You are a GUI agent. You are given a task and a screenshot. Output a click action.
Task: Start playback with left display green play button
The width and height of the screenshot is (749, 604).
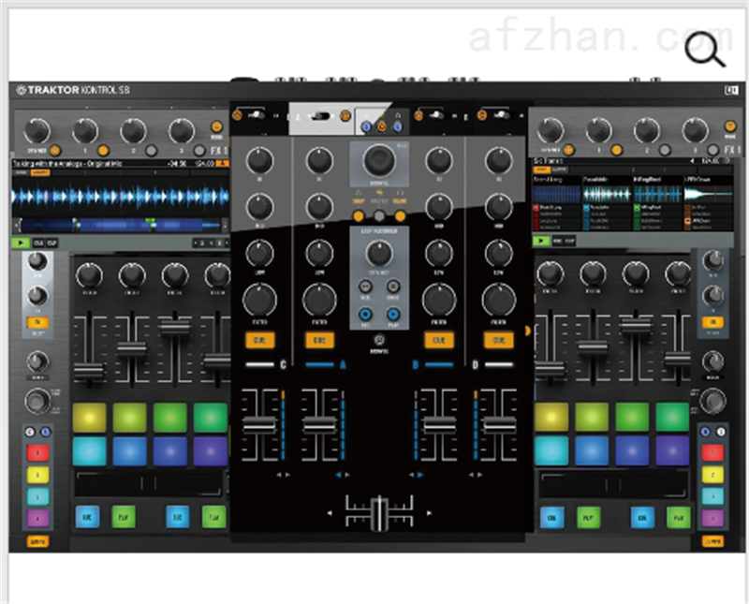coord(21,243)
